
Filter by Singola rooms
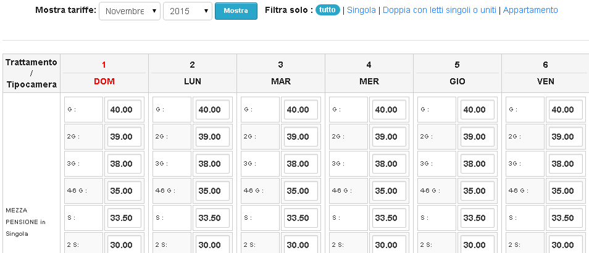361,10
